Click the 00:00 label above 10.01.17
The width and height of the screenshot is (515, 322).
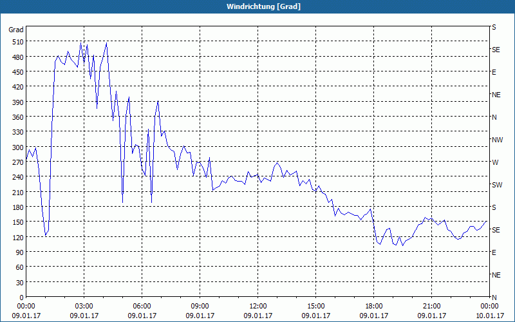click(489, 307)
